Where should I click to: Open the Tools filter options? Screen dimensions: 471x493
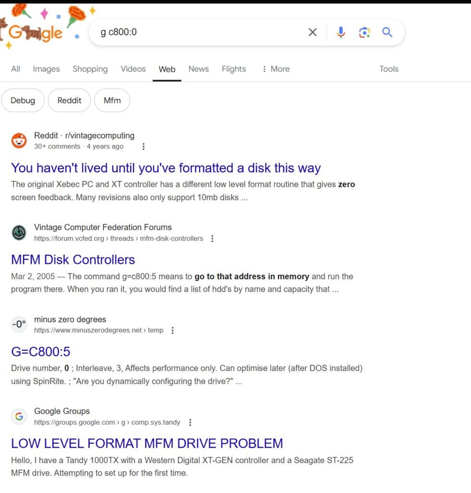[389, 69]
